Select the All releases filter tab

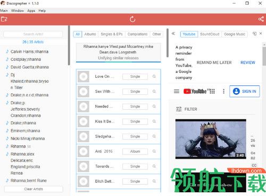78,34
